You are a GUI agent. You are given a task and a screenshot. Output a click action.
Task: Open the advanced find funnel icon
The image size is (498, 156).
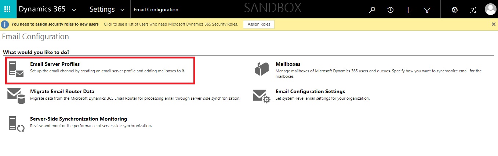click(x=427, y=10)
